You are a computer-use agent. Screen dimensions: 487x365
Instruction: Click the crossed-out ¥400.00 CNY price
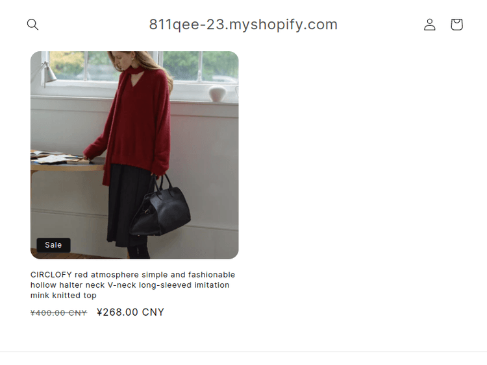[58, 313]
